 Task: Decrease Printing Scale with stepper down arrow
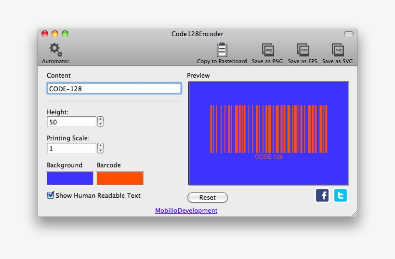100,150
